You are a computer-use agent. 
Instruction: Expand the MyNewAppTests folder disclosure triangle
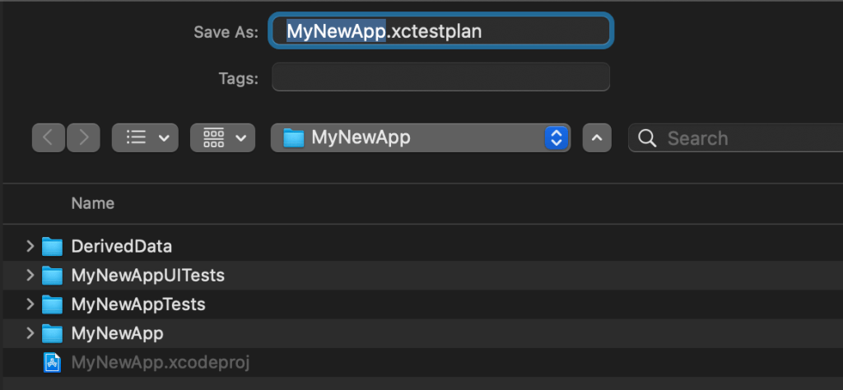click(30, 304)
